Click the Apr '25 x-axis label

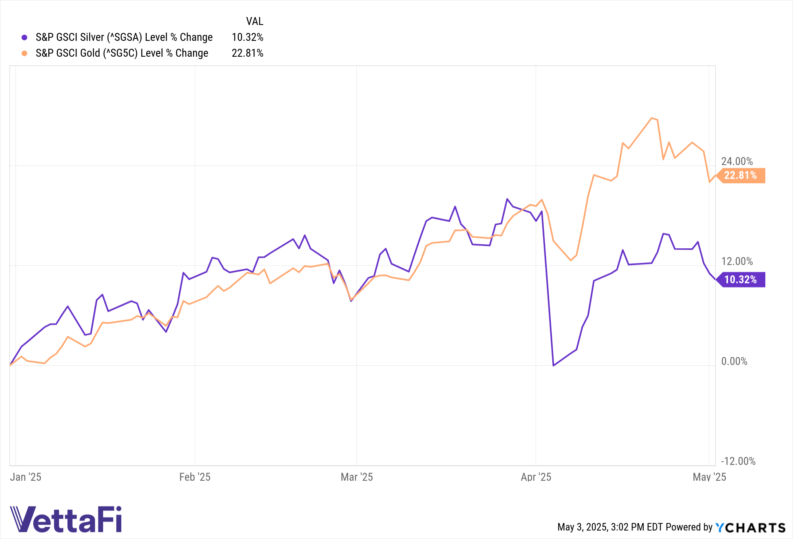[x=536, y=477]
